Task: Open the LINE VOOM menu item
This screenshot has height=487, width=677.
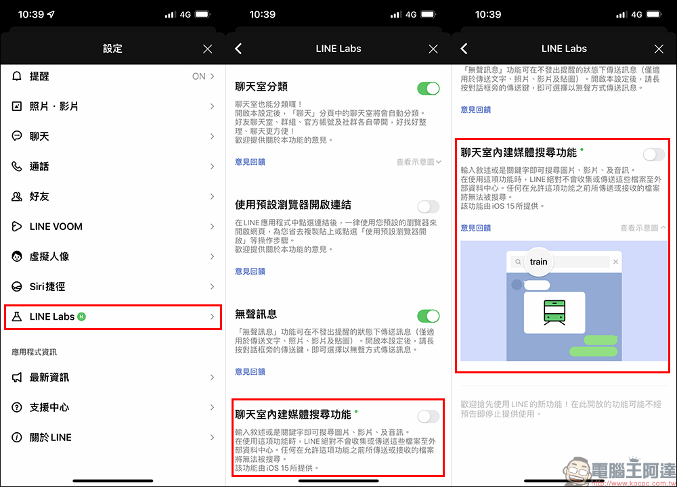Action: point(113,227)
